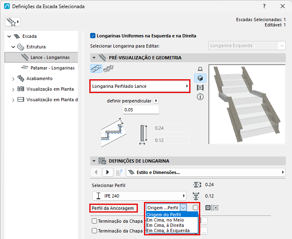This screenshot has width=292, height=239.
Task: Switch preview to section/elevation view icon
Action: pos(200,87)
